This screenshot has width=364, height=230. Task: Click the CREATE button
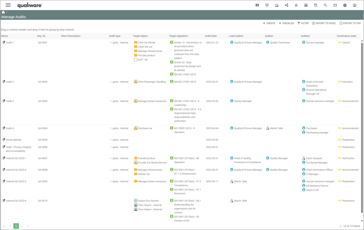pyautogui.click(x=269, y=23)
